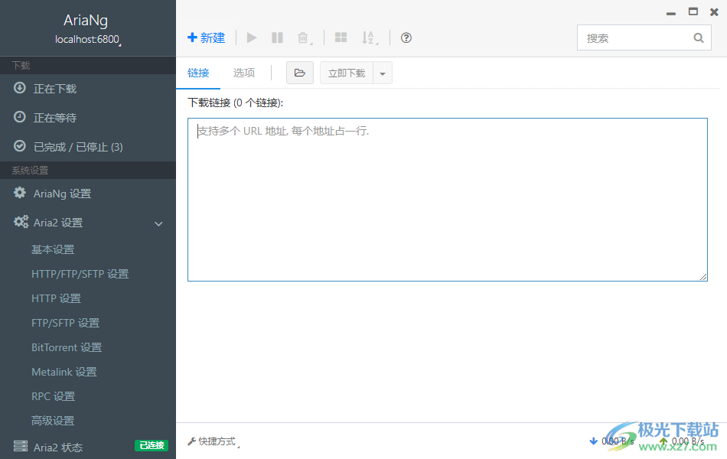Image resolution: width=727 pixels, height=459 pixels.
Task: Click the double-gear Aria2 settings icon
Action: coord(21,222)
